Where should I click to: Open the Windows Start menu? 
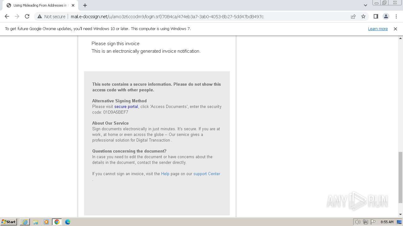tap(9, 222)
